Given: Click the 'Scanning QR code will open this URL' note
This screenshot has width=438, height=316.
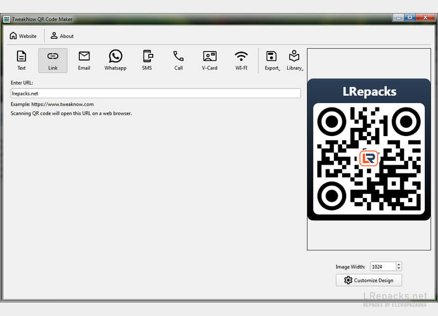Looking at the screenshot, I should (x=71, y=113).
